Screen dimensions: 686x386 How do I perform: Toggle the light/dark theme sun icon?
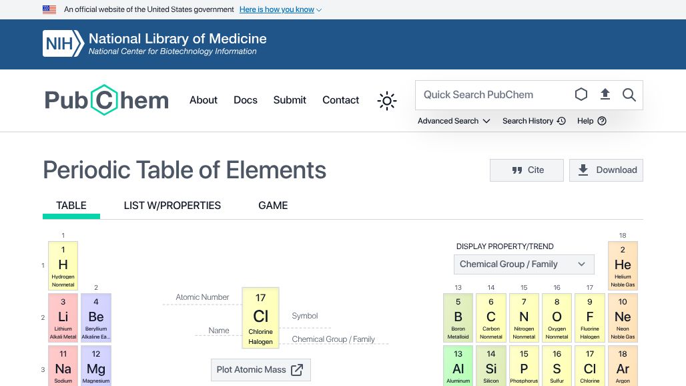(387, 101)
